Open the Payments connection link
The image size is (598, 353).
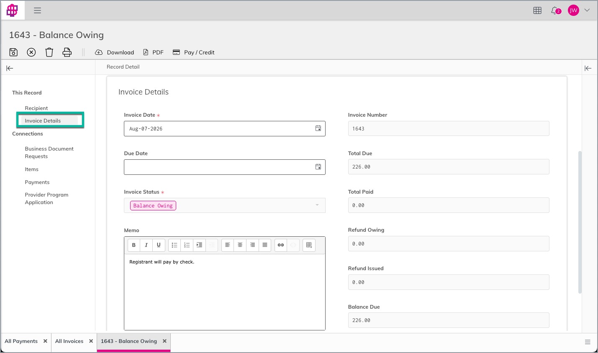click(x=37, y=182)
